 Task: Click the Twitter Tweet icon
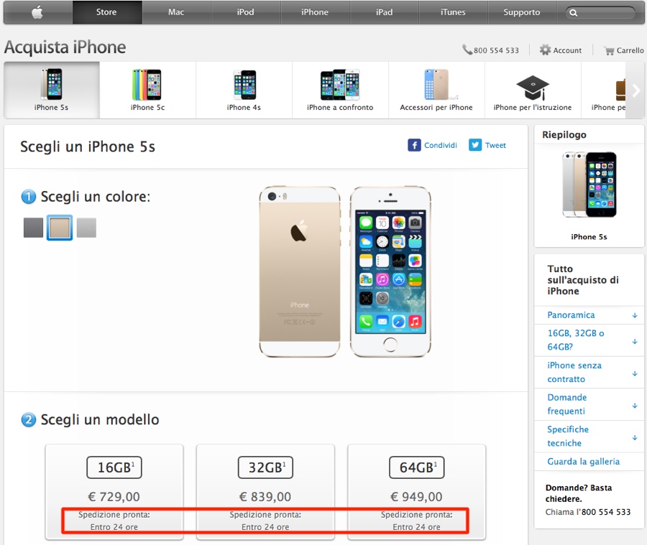tap(475, 145)
